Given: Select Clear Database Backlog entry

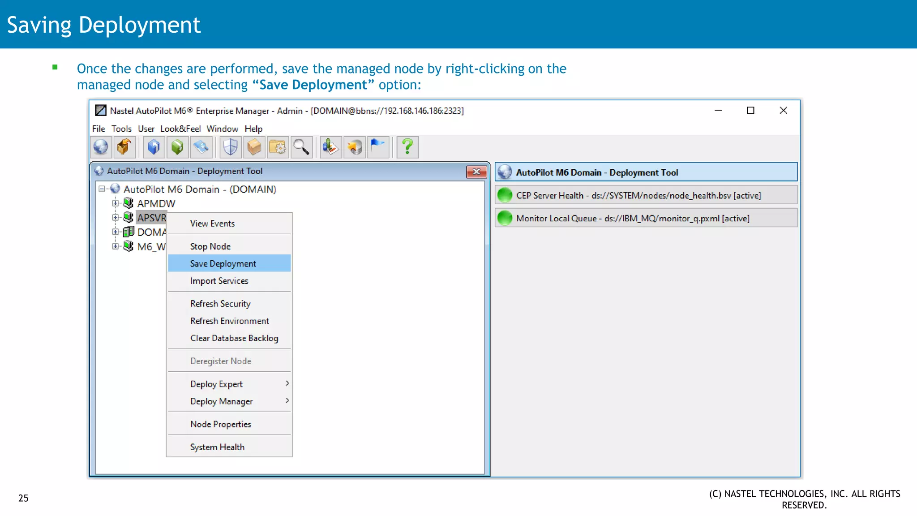Looking at the screenshot, I should [x=229, y=338].
